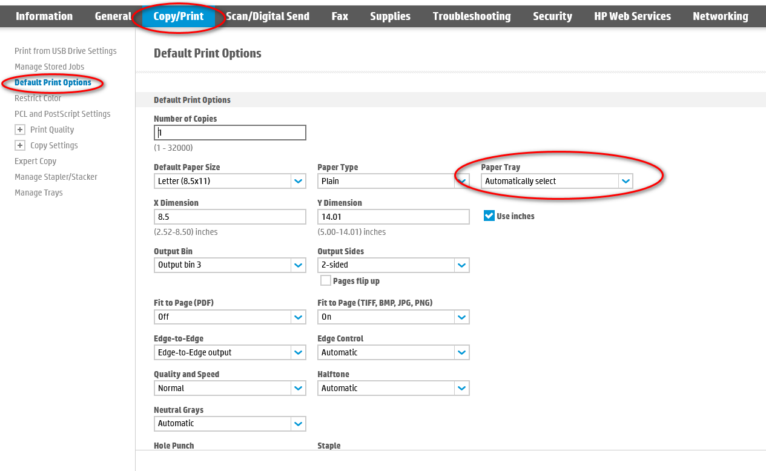Expand the Copy Settings plus icon

pos(20,145)
